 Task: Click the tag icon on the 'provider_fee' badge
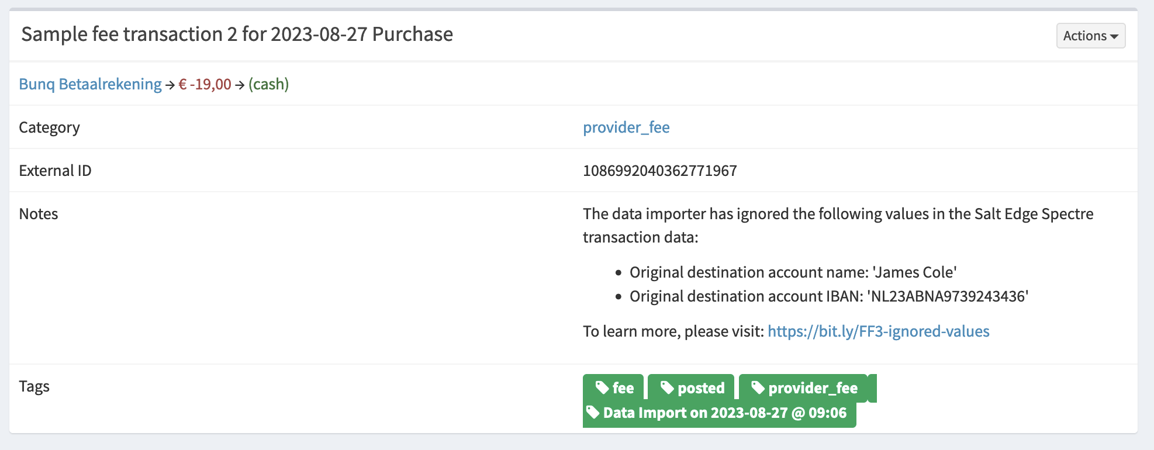click(x=758, y=387)
